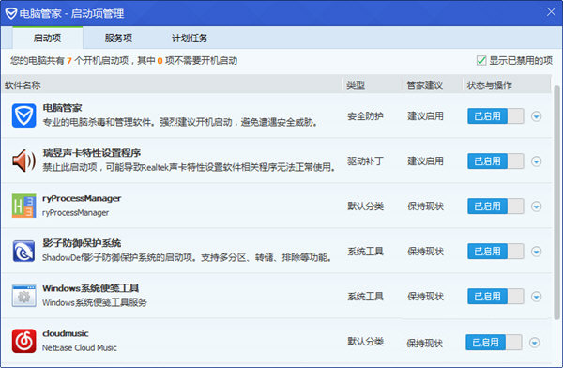Click 建议启用 in 电脑管家 row
The image size is (563, 368).
pyautogui.click(x=425, y=116)
